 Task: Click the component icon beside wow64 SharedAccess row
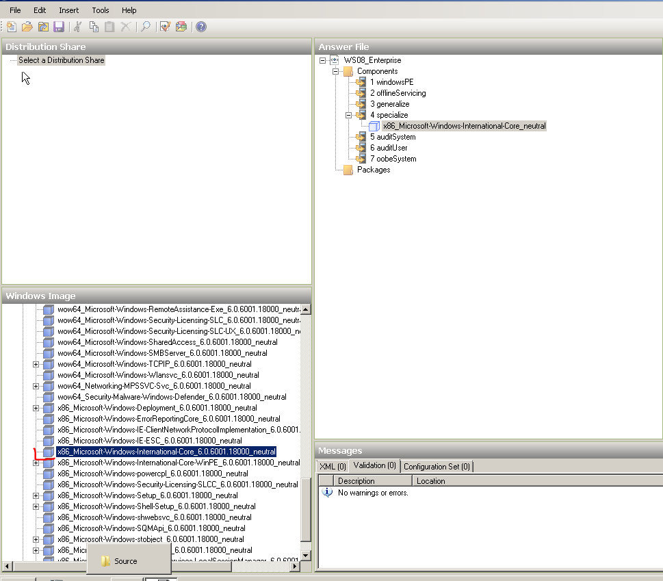pyautogui.click(x=49, y=343)
